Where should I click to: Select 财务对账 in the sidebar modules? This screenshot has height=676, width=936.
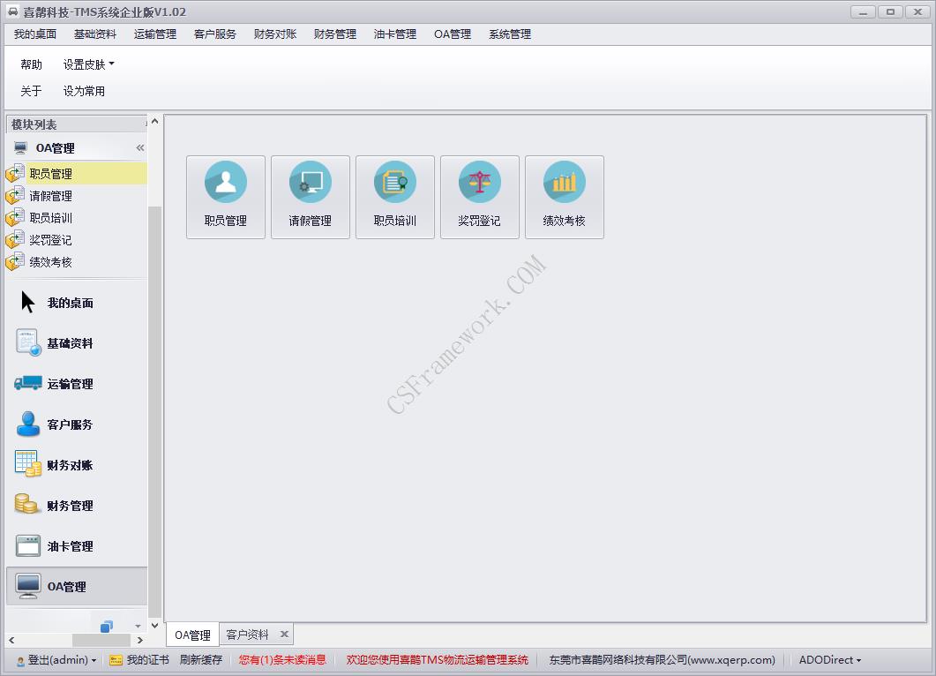71,464
